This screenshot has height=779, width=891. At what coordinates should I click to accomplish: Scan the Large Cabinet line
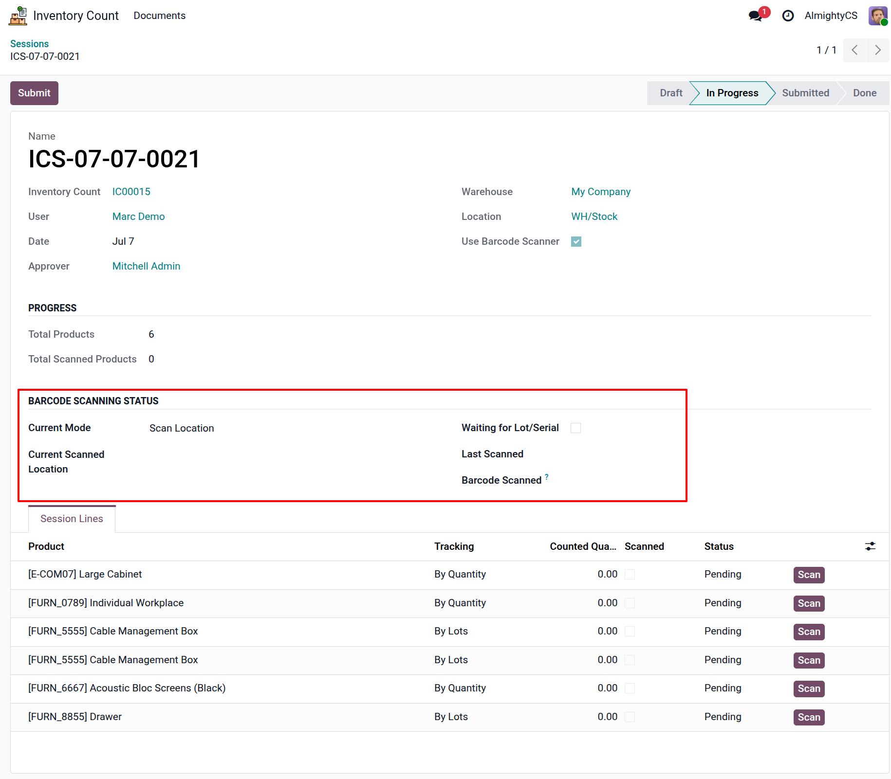pyautogui.click(x=809, y=575)
